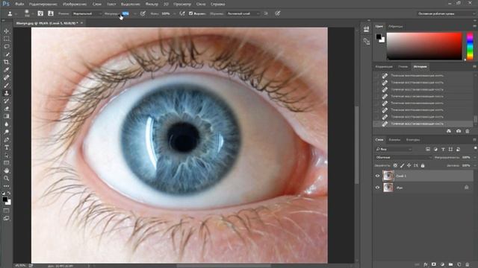Select the Rectangular Marquee tool
Image resolution: width=478 pixels, height=268 pixels.
pos(7,39)
